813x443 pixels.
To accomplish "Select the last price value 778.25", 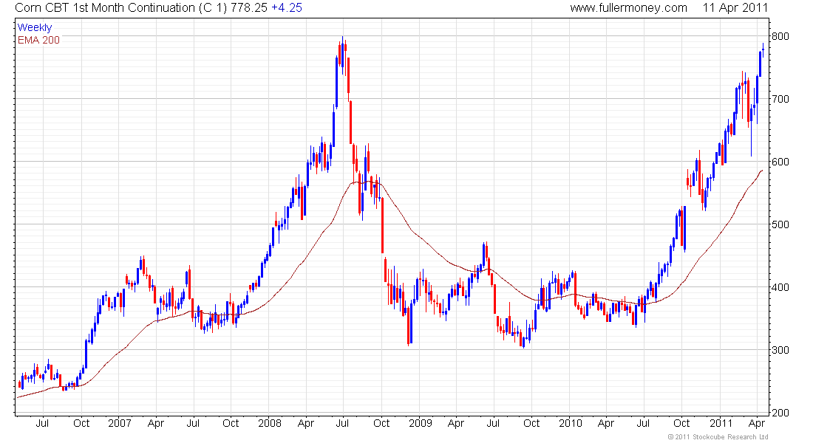I will [249, 8].
